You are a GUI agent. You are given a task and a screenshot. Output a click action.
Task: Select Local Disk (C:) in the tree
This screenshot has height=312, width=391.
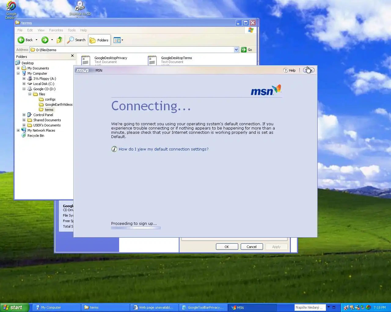(x=44, y=84)
